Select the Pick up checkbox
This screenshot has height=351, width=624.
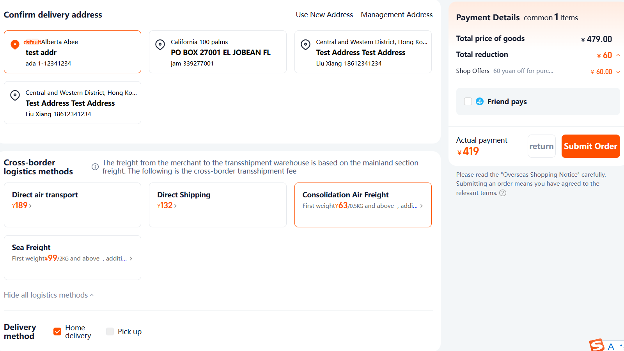[110, 331]
